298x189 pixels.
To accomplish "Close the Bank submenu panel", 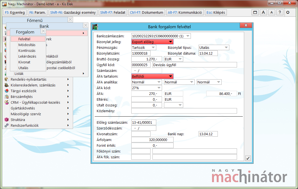I will pos(86,25).
